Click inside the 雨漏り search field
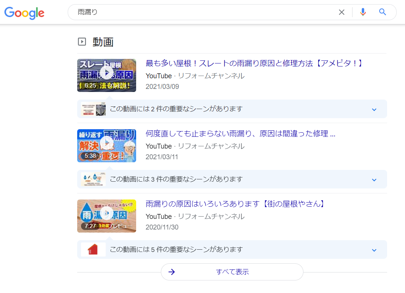The width and height of the screenshot is (405, 293). (205, 12)
